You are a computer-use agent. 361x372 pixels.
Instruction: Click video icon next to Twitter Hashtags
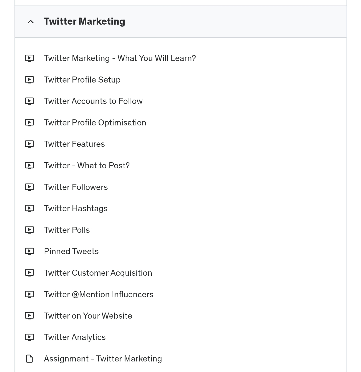click(29, 208)
